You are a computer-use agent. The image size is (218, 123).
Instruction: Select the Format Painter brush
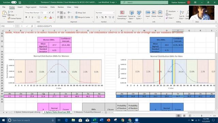click(15, 18)
